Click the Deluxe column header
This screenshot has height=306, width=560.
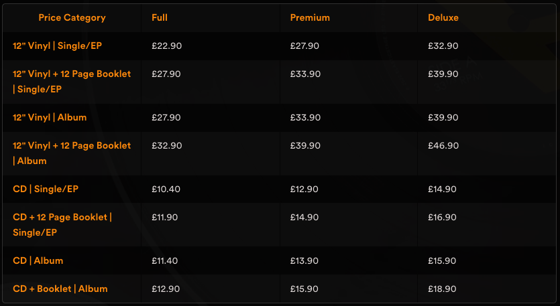tap(443, 18)
